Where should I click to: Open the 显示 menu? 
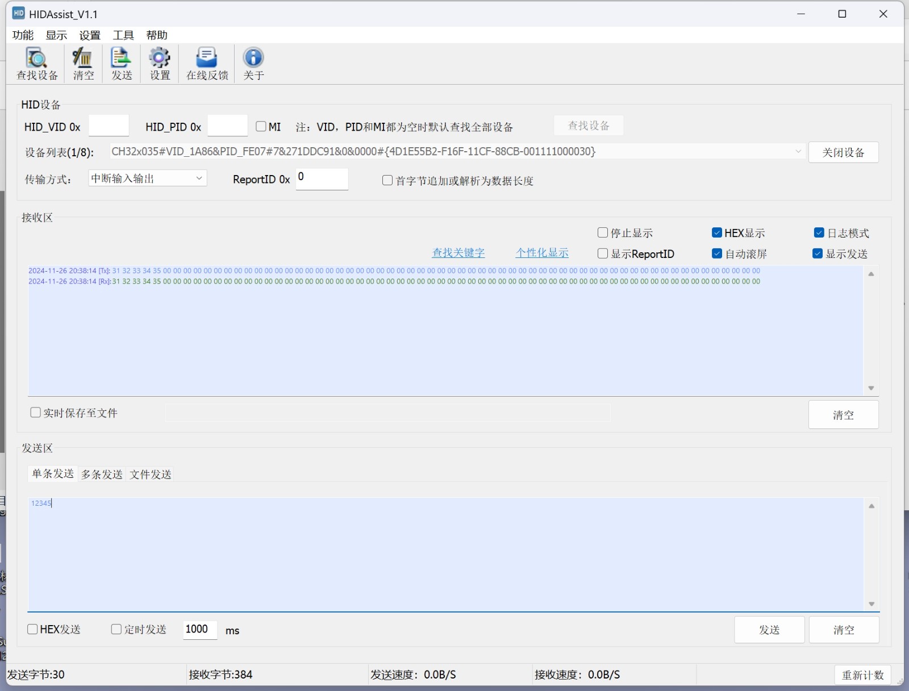click(56, 35)
